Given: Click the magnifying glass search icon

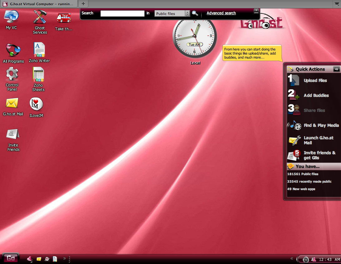Looking at the screenshot, I should 195,13.
